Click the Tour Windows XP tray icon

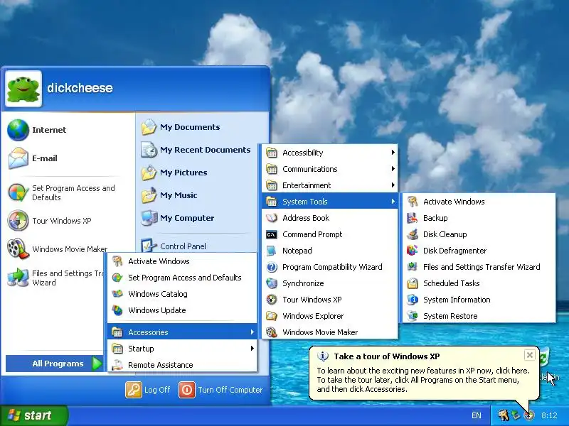click(529, 415)
